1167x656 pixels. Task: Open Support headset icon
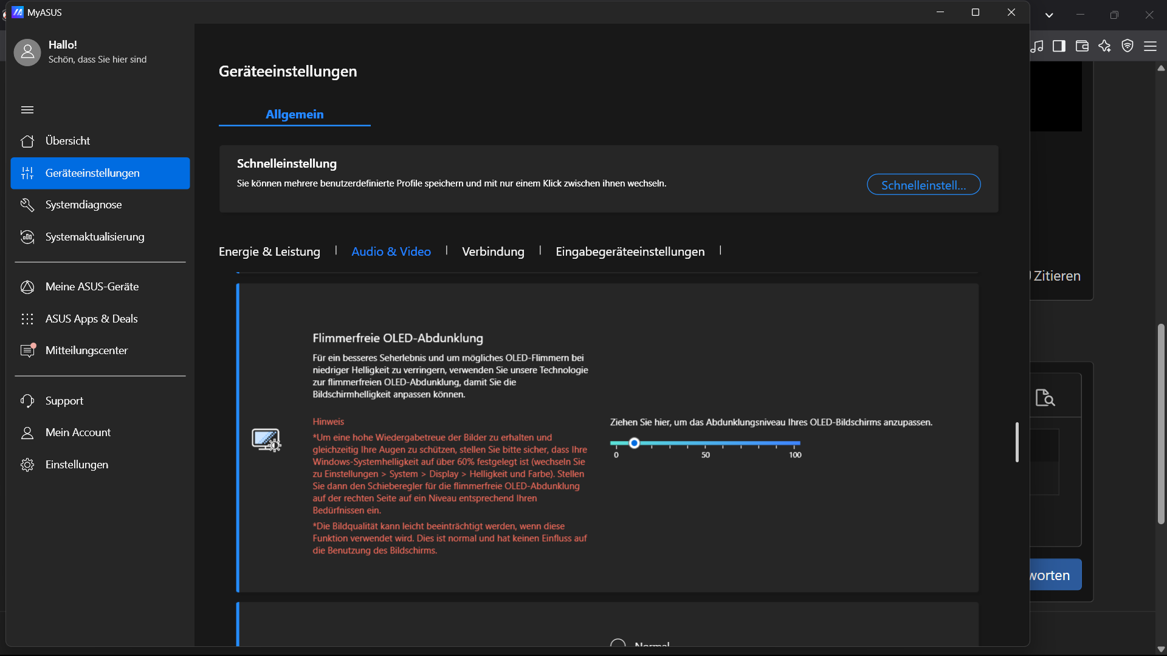27,401
